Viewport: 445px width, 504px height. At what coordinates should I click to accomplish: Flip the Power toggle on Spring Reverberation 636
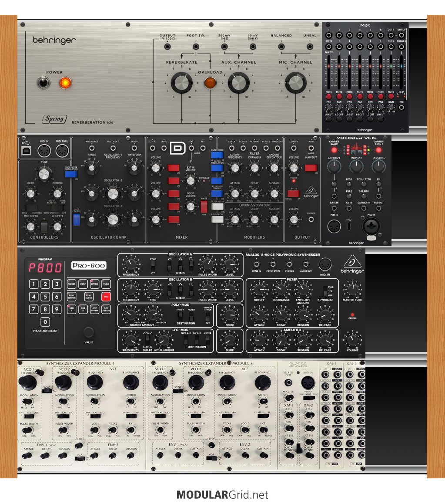point(43,83)
